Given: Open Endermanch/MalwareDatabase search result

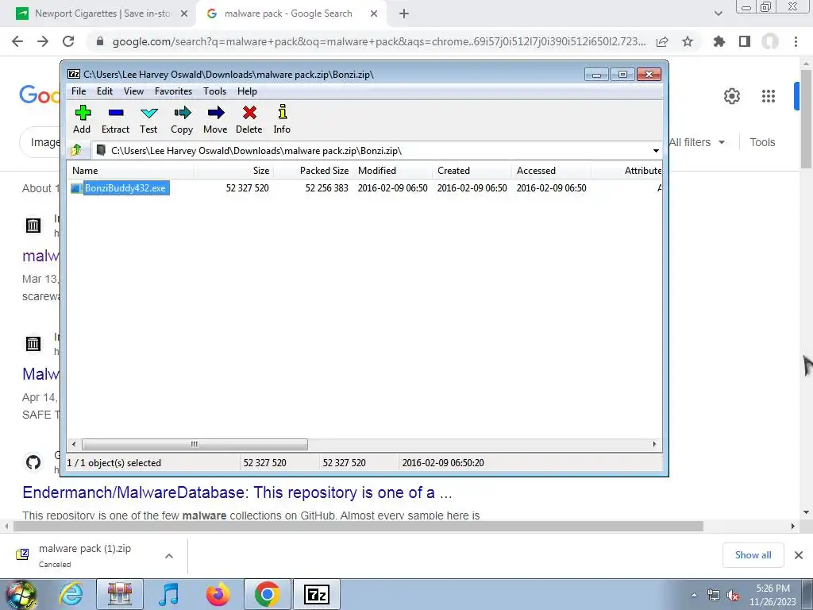Looking at the screenshot, I should point(237,492).
